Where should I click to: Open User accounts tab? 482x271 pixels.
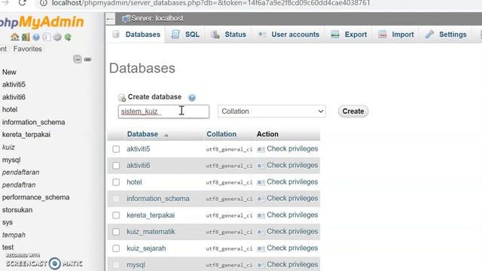[288, 35]
